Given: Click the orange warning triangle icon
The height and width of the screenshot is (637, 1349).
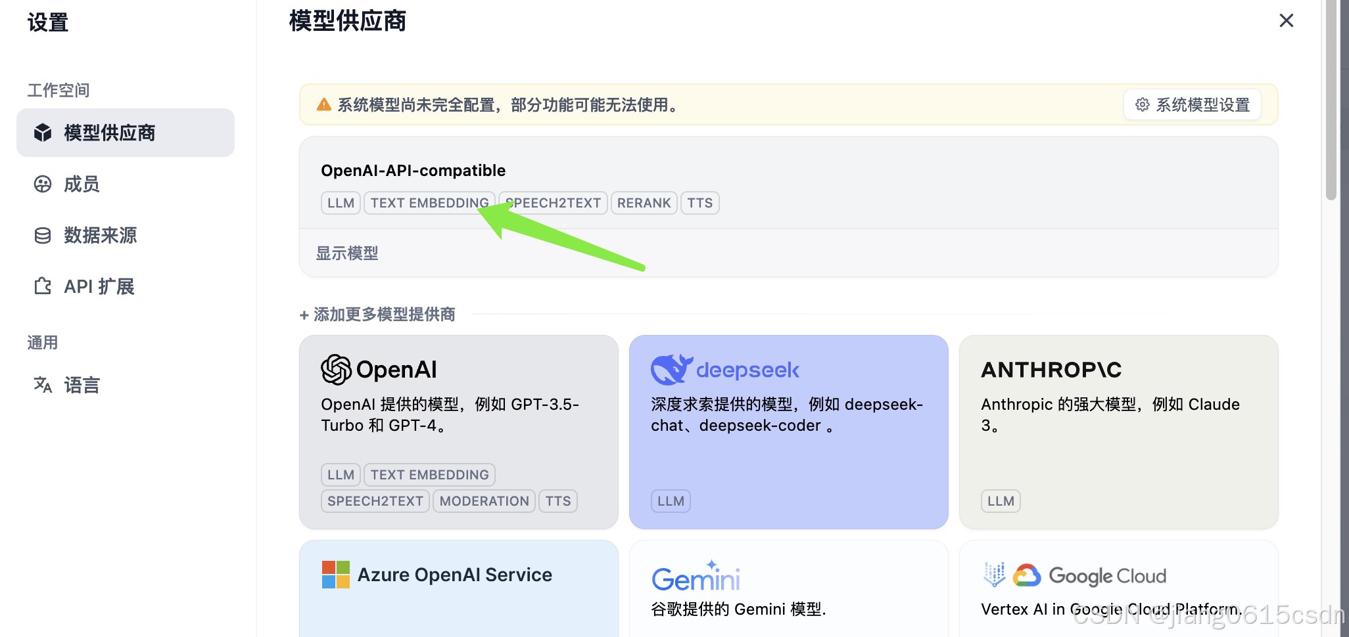Looking at the screenshot, I should (324, 104).
